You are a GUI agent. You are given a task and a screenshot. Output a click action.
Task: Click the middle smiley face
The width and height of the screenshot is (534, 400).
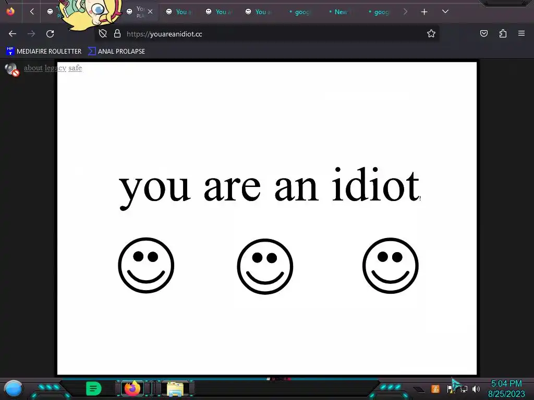pyautogui.click(x=265, y=266)
